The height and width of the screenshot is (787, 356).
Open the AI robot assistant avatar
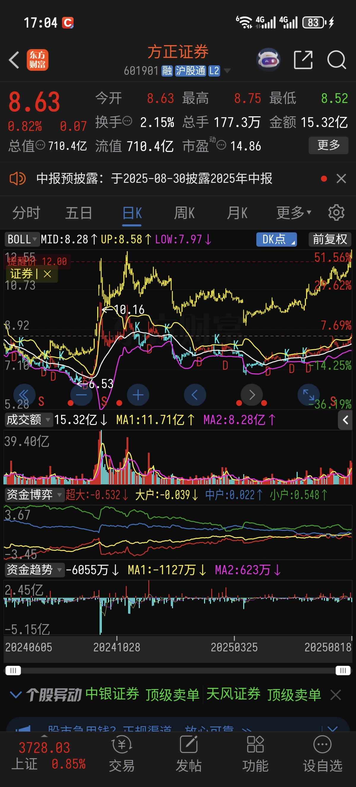pyautogui.click(x=268, y=60)
